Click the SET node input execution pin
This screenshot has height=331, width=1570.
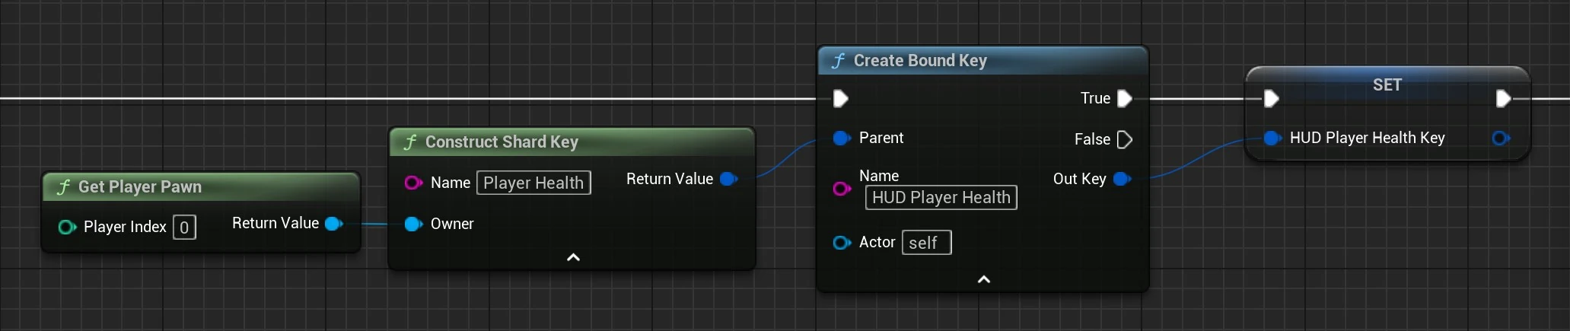pyautogui.click(x=1271, y=99)
